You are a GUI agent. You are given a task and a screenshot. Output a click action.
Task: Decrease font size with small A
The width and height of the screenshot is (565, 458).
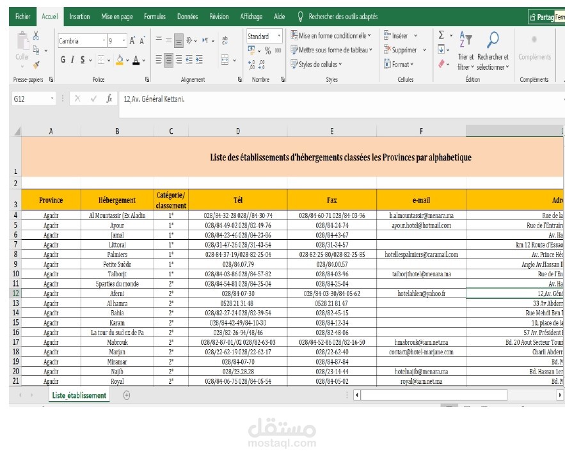click(x=142, y=41)
